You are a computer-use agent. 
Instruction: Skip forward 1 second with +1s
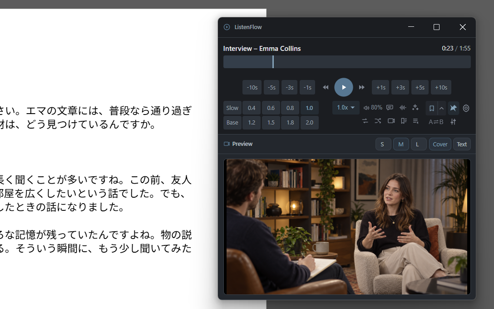(x=380, y=87)
